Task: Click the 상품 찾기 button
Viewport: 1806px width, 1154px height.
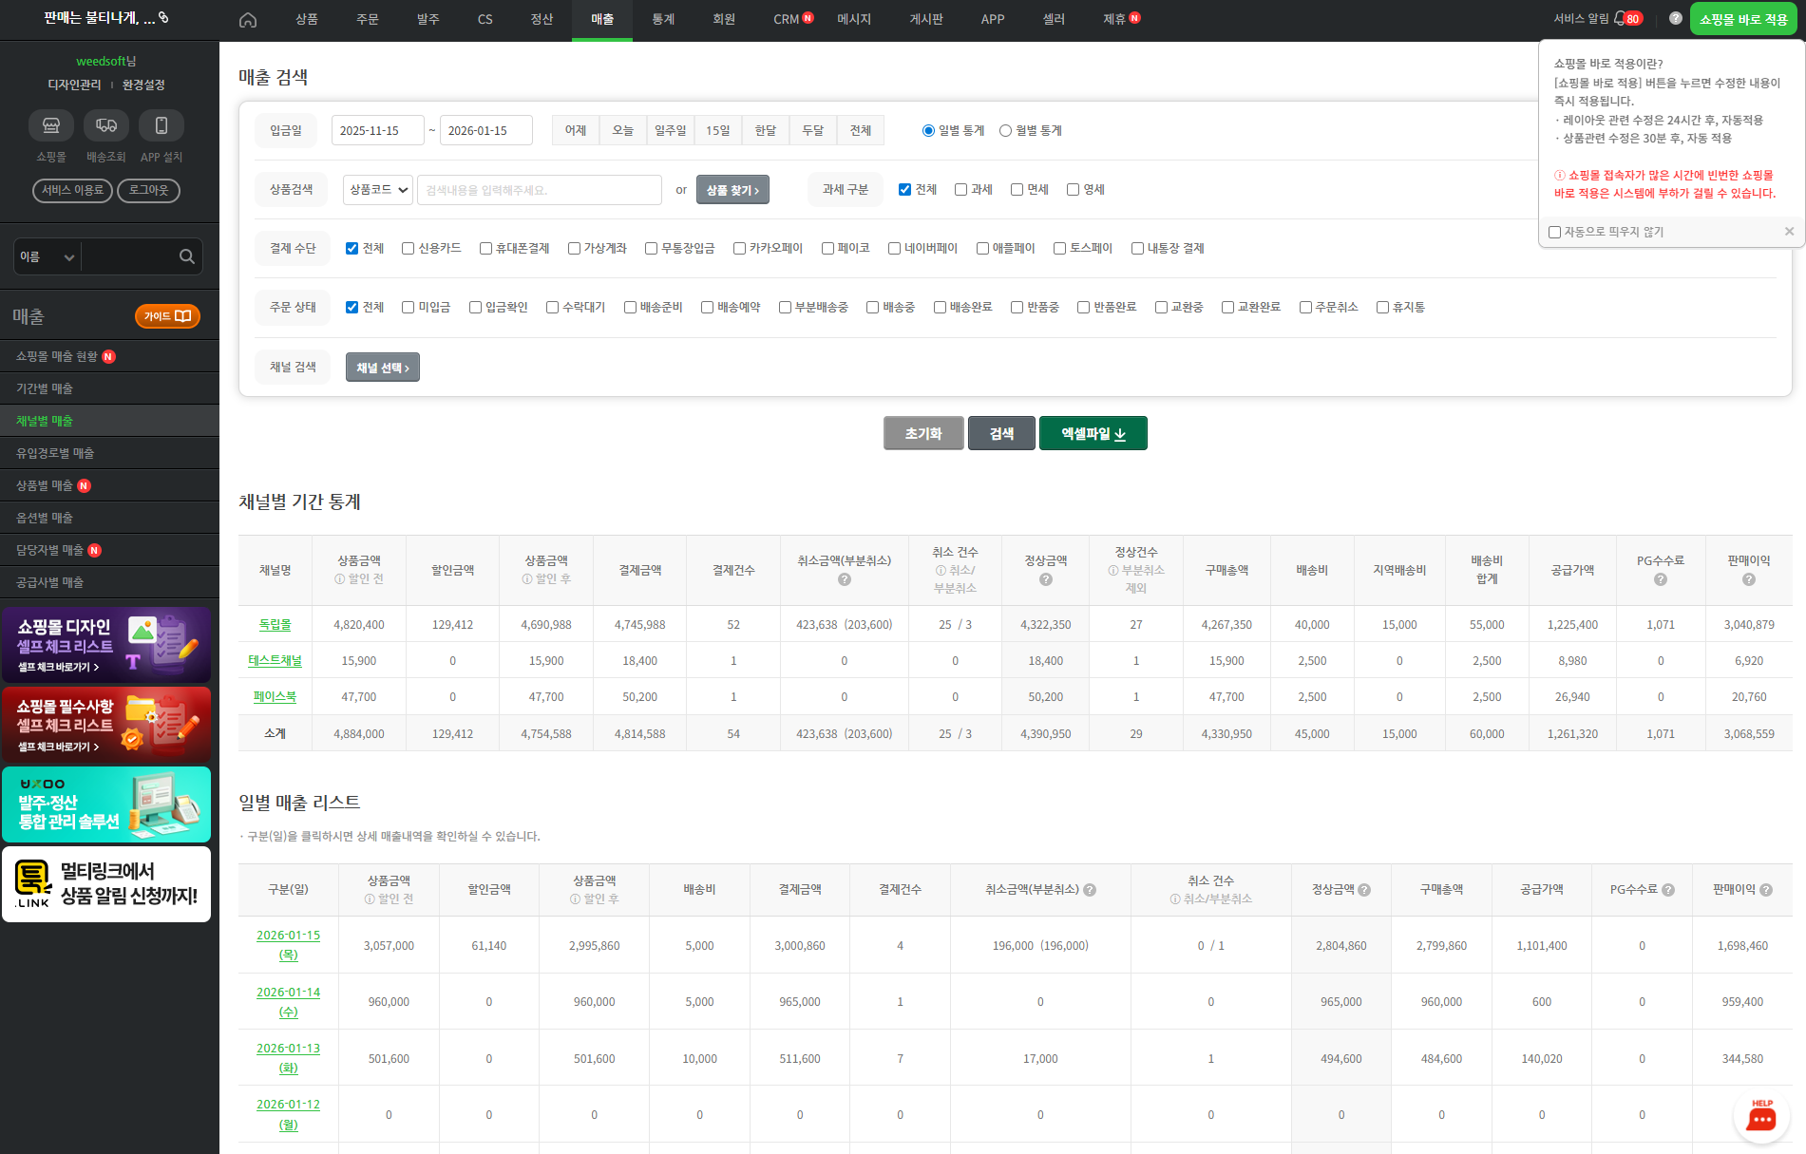Action: pyautogui.click(x=732, y=190)
